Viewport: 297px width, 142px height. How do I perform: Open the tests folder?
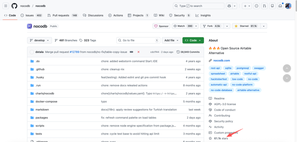click(39, 134)
